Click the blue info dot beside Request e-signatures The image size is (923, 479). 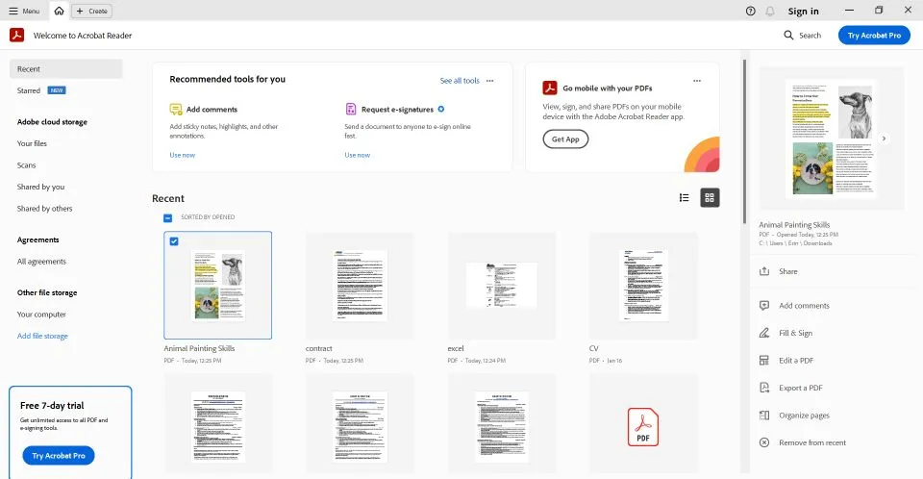click(441, 109)
